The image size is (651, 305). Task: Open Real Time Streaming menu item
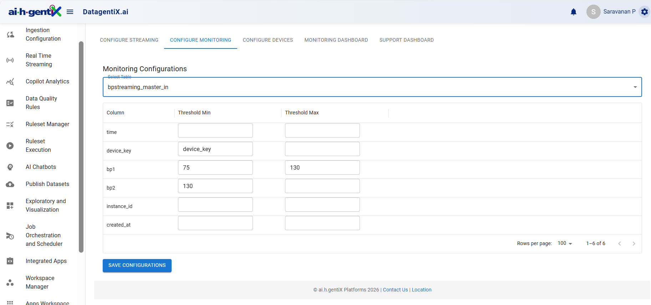tap(39, 60)
